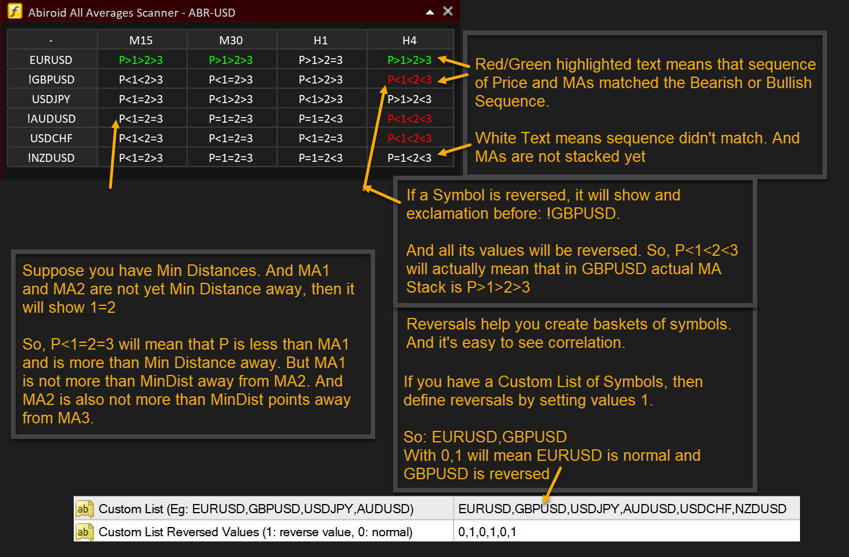Click the icon beside Custom List Reversed Values
This screenshot has height=557, width=849.
(84, 532)
